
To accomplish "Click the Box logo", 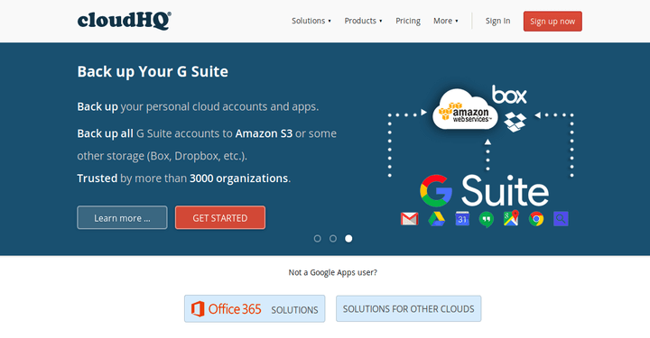I will 509,95.
